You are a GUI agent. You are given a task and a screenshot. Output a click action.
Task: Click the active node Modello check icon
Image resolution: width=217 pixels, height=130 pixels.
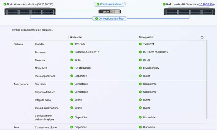[72, 44]
